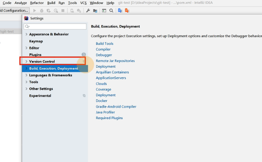Open Gradle-Android Compiler link

pos(116,107)
